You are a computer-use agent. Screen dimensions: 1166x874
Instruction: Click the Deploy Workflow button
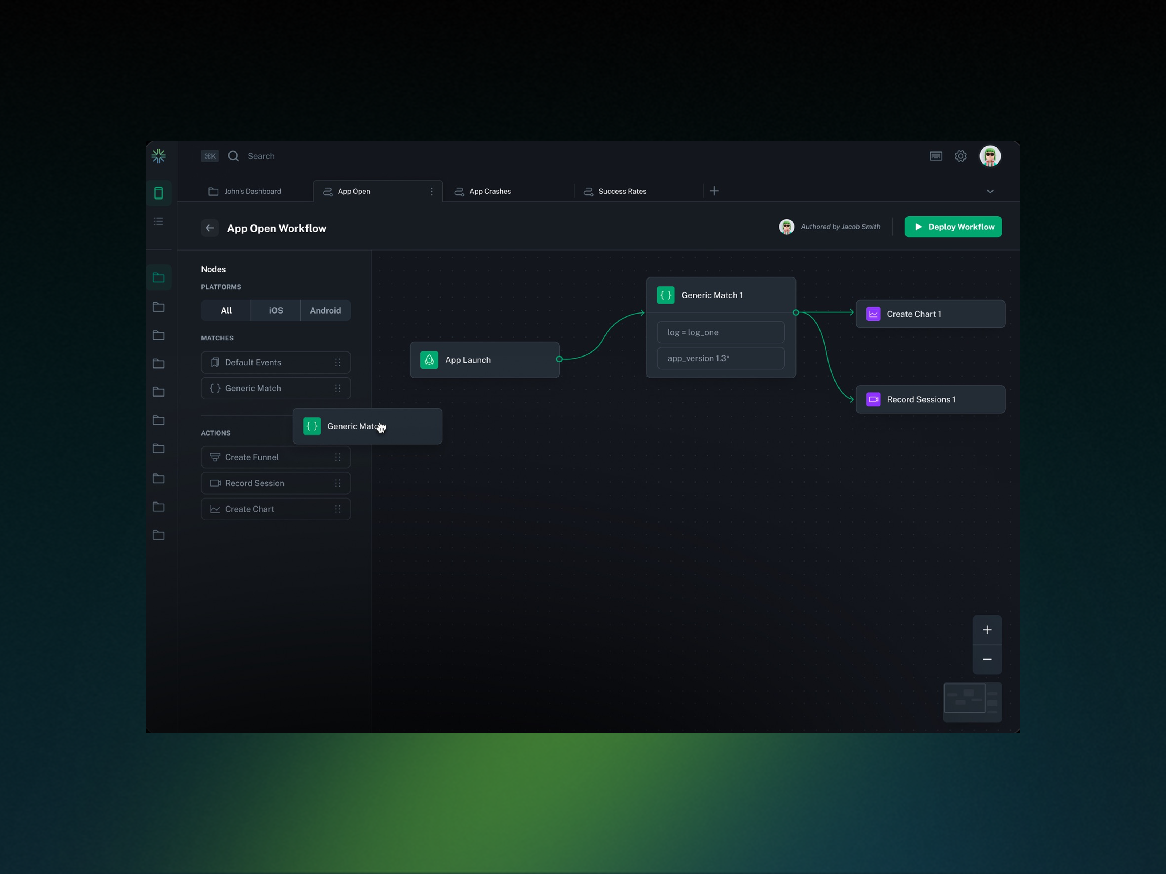pos(952,227)
